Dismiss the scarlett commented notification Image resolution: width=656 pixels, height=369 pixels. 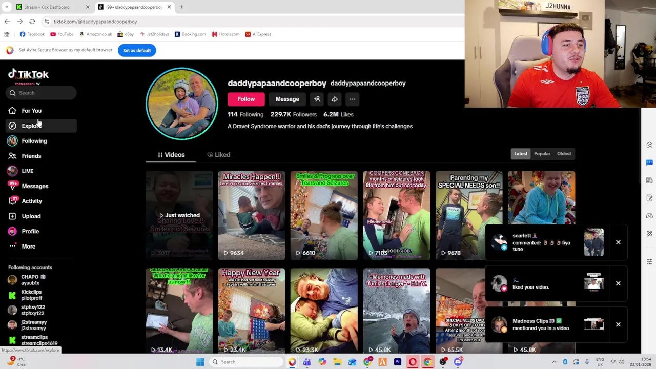[x=618, y=242]
